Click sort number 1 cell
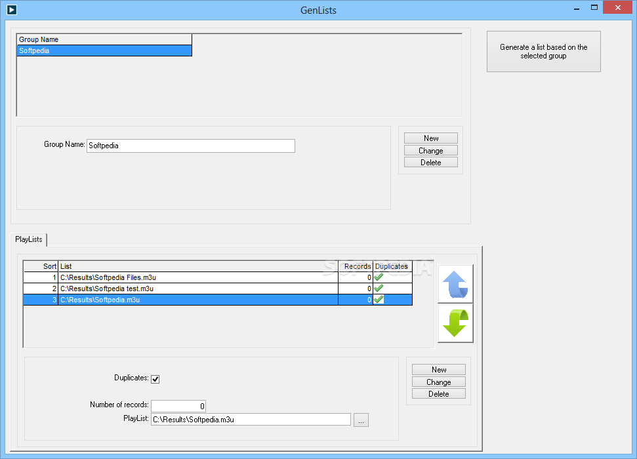Viewport: 637px width, 459px height. pos(41,277)
